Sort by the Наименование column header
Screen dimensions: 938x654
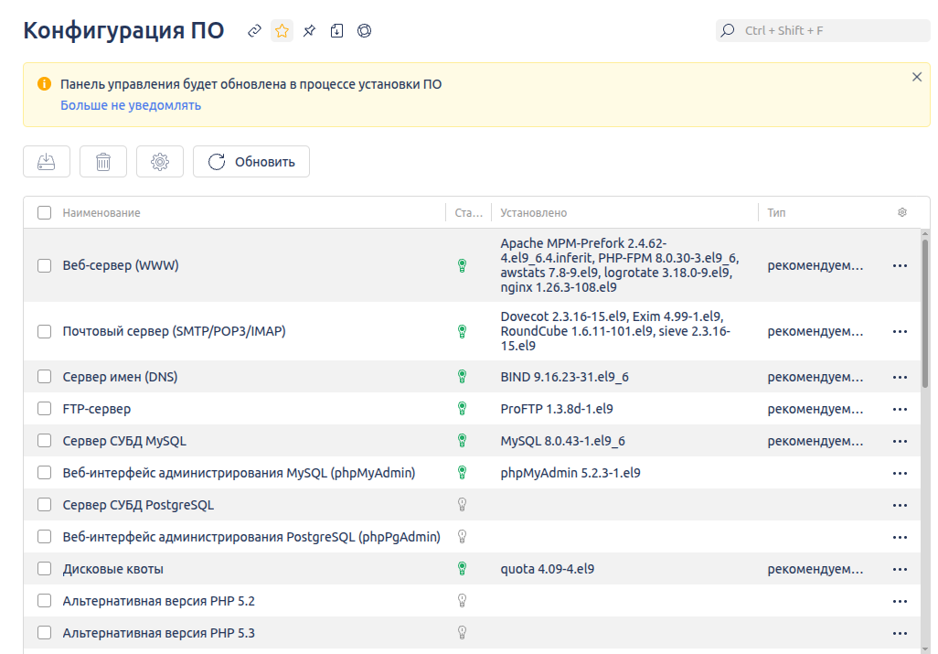[101, 212]
